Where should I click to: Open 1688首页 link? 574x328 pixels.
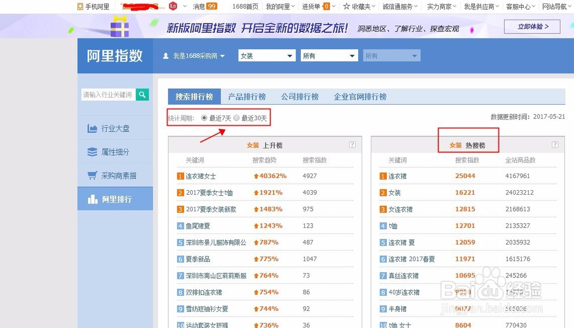click(245, 6)
